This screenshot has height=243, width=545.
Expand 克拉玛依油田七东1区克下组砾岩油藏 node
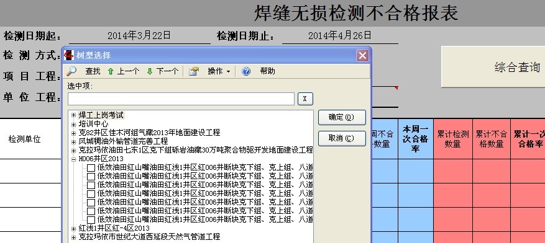(73, 151)
